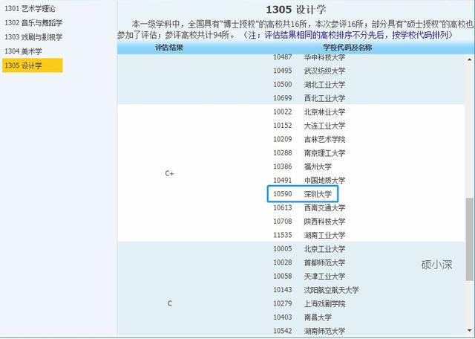
Task: Click the scrollbar down arrow
Action: coord(470,331)
